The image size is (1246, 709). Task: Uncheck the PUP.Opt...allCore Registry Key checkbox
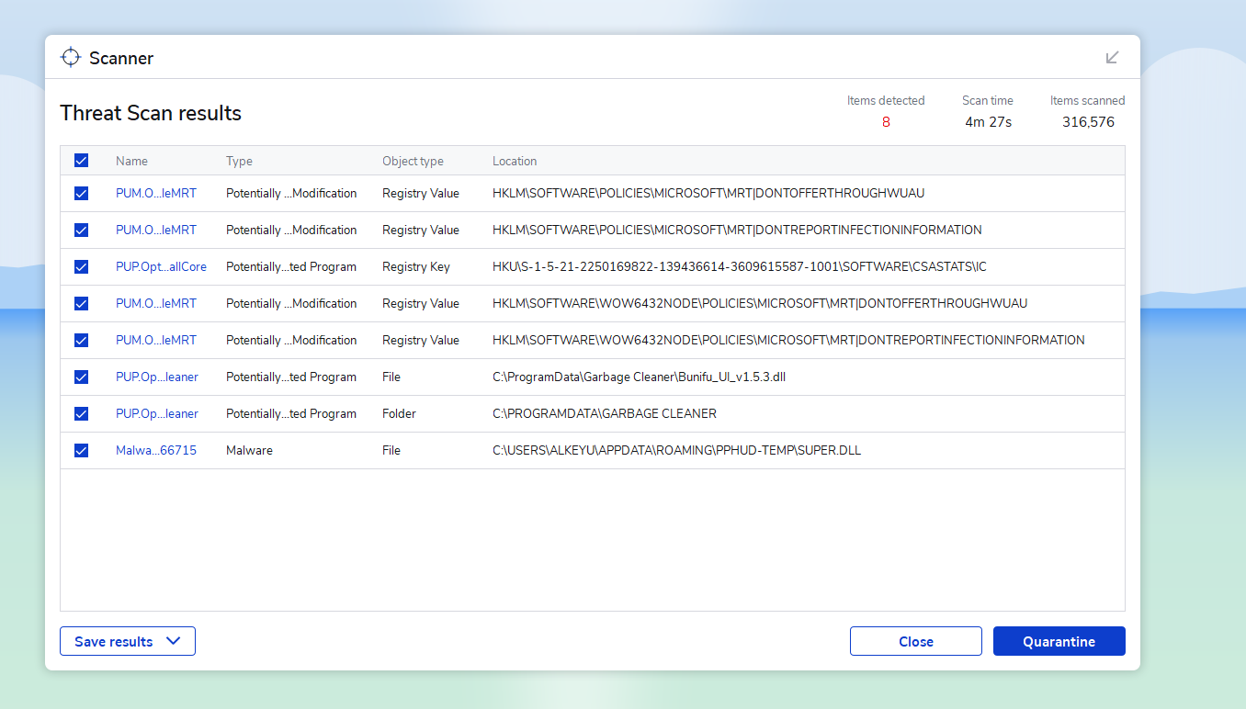pyautogui.click(x=81, y=267)
